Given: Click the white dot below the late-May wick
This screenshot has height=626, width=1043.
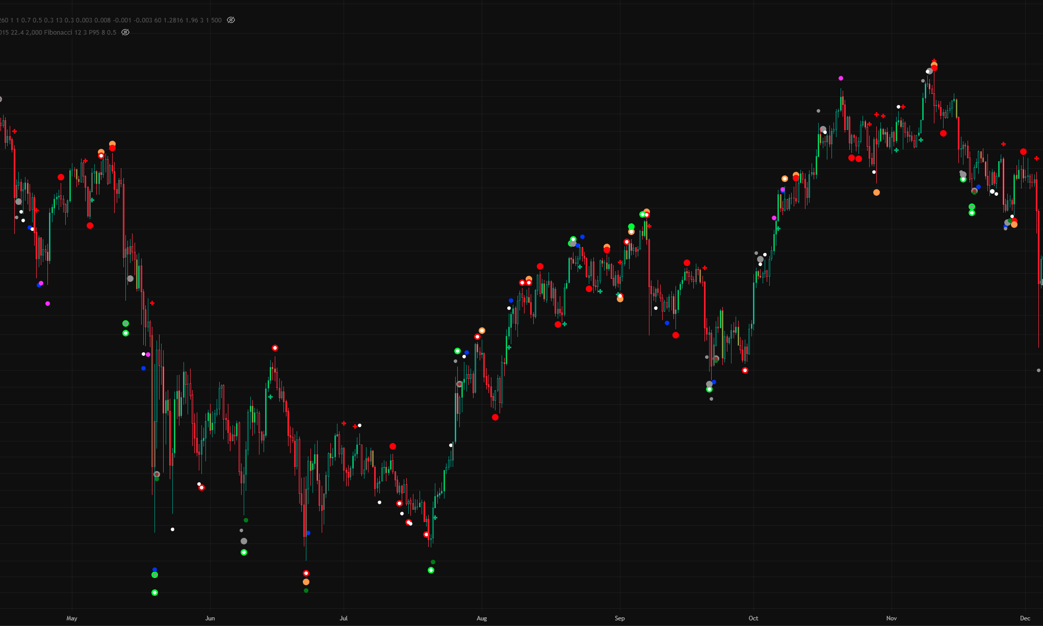Looking at the screenshot, I should 172,530.
